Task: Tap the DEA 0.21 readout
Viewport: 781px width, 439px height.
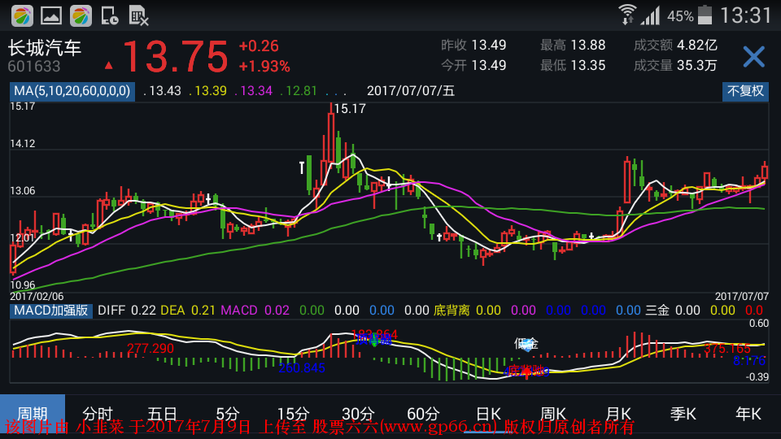Action: point(188,311)
